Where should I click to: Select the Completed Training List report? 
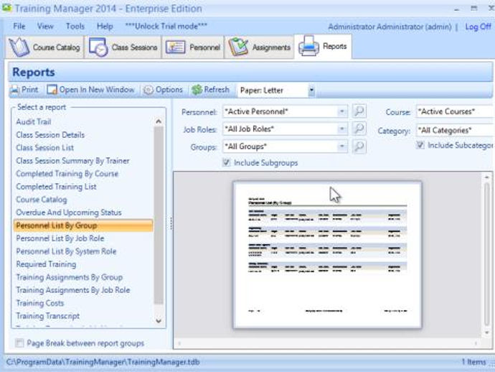(56, 187)
